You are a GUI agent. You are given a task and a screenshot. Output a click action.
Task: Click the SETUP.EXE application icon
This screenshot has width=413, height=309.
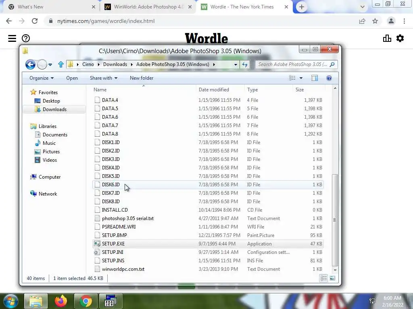97,244
